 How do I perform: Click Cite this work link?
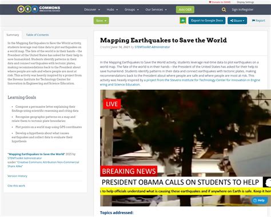(16, 186)
